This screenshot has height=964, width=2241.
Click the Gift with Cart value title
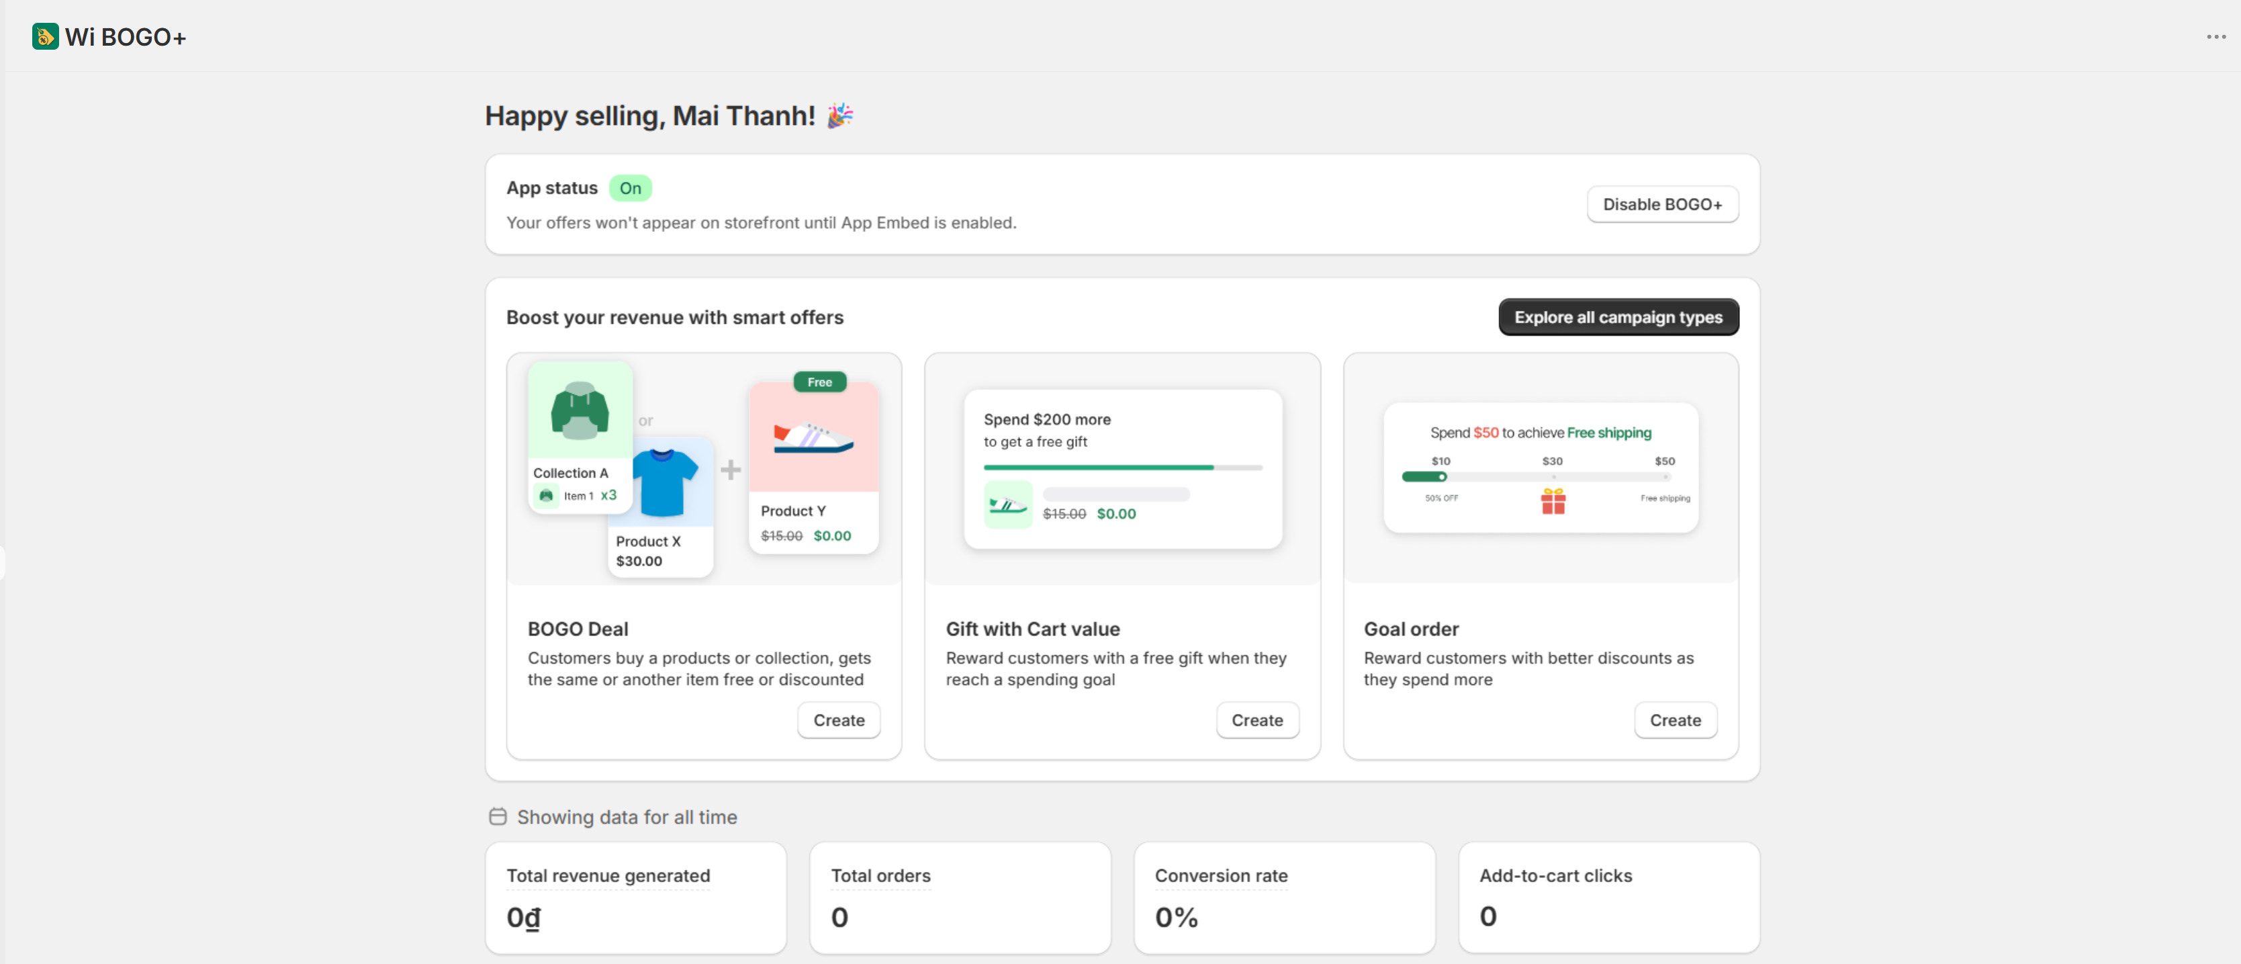point(1033,629)
